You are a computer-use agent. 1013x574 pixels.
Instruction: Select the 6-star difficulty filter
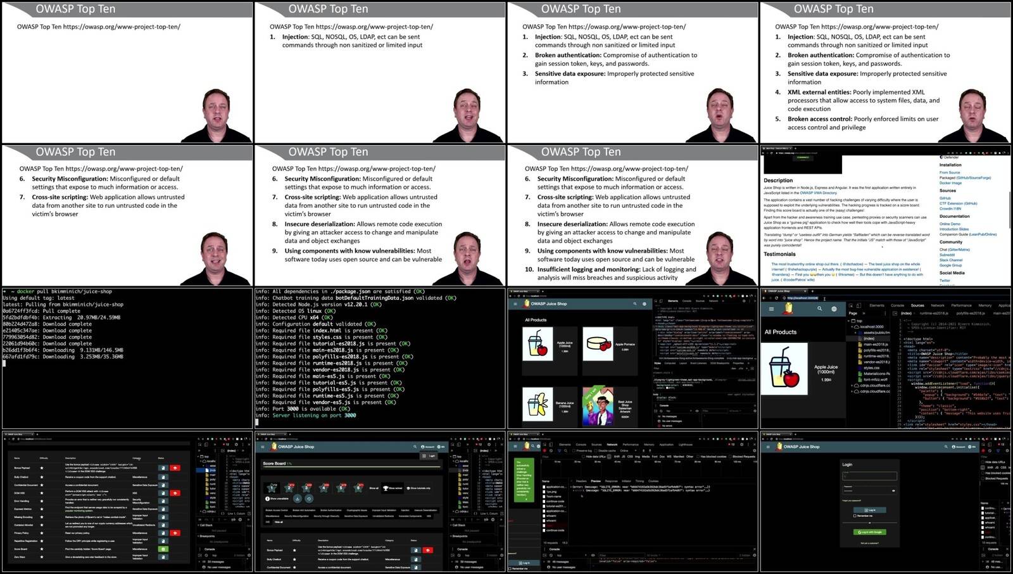[358, 488]
